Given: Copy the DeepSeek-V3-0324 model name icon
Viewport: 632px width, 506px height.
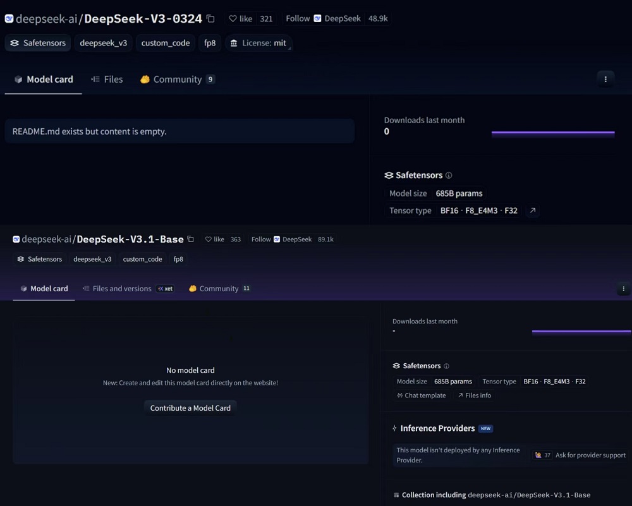Looking at the screenshot, I should (x=210, y=19).
